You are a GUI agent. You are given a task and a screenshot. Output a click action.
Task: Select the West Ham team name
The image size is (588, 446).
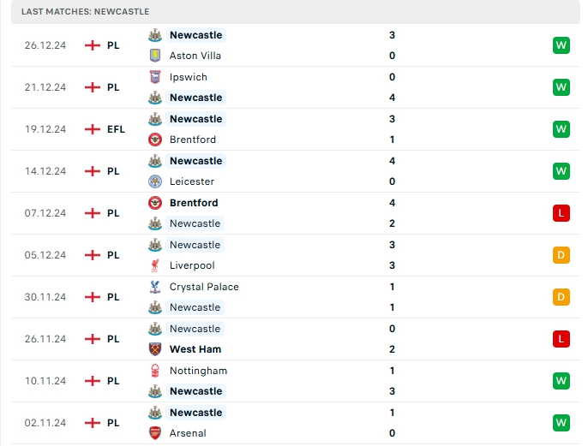click(x=195, y=349)
